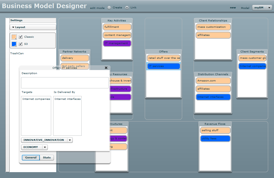This screenshot has height=178, width=274.
Task: Toggle the Classic layer checkbox
Action: click(21, 37)
